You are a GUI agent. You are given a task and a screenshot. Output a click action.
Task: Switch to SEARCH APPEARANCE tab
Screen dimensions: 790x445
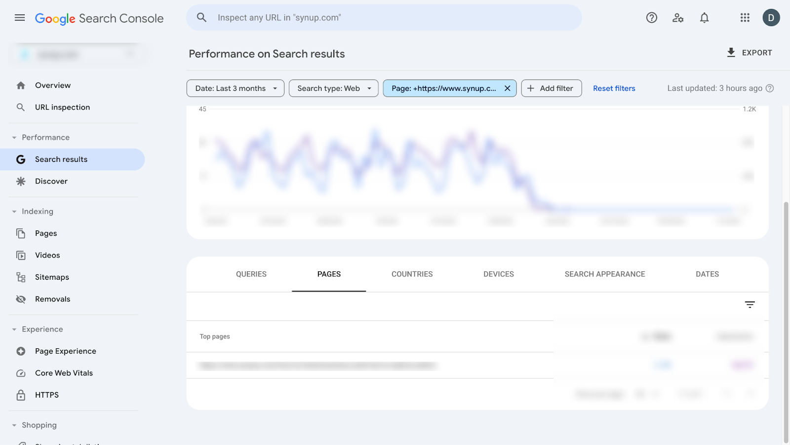click(605, 274)
